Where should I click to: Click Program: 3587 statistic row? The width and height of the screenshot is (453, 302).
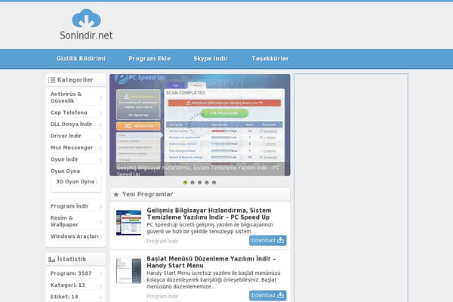pyautogui.click(x=75, y=273)
